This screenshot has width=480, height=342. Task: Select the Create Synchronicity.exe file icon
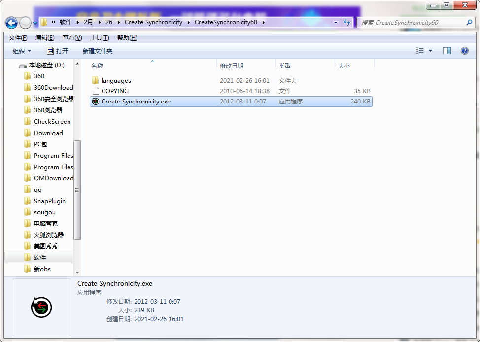coord(96,102)
